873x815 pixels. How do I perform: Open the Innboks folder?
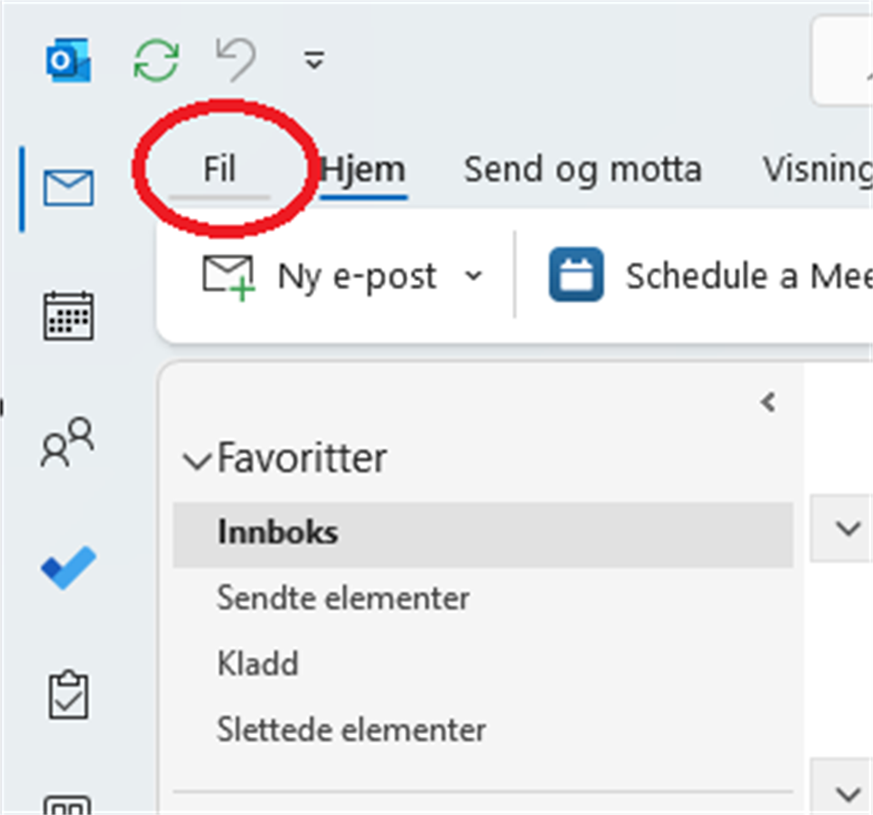[277, 532]
